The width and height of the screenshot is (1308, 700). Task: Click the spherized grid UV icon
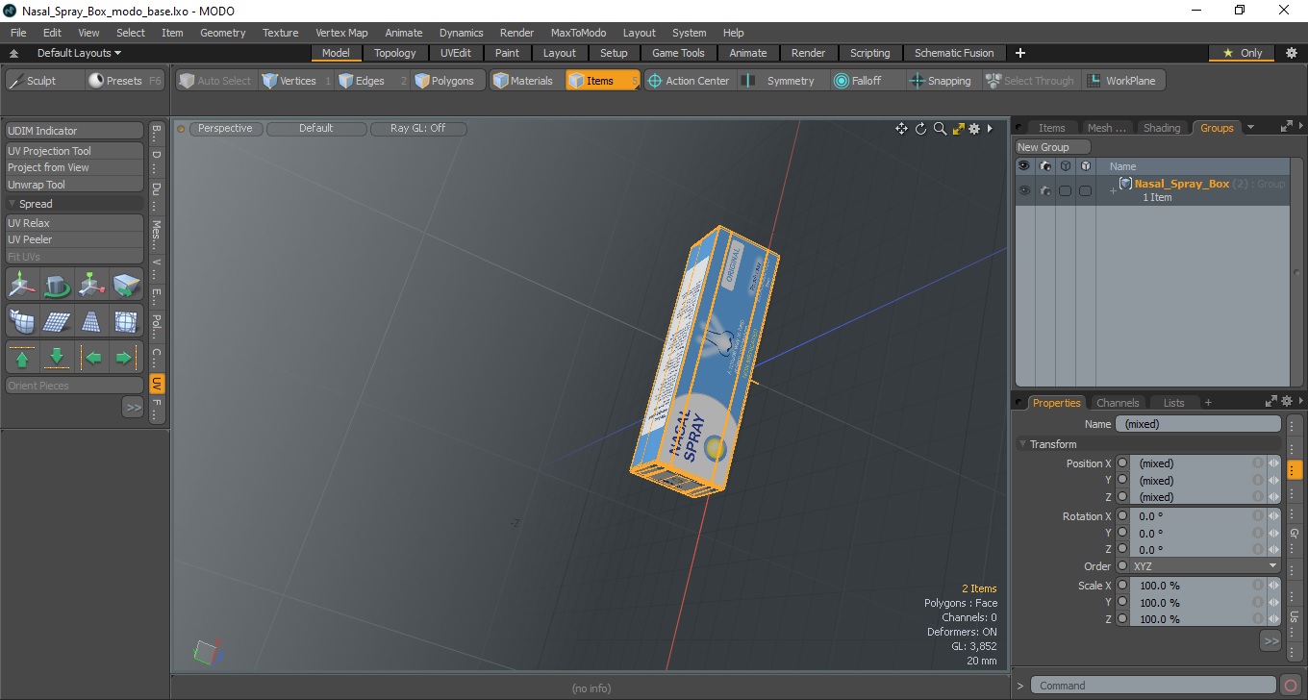point(126,321)
